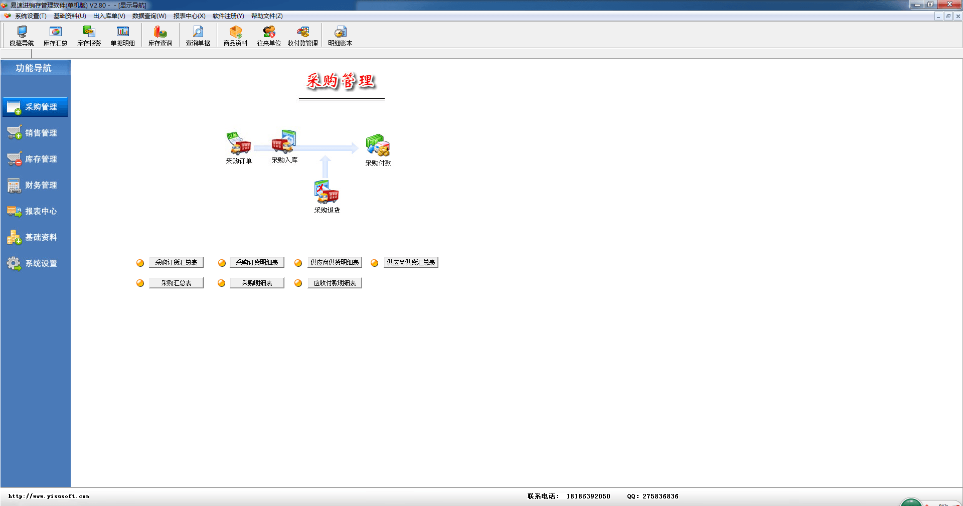Click the 采购订货汇总表 button
This screenshot has width=963, height=506.
[x=176, y=262]
